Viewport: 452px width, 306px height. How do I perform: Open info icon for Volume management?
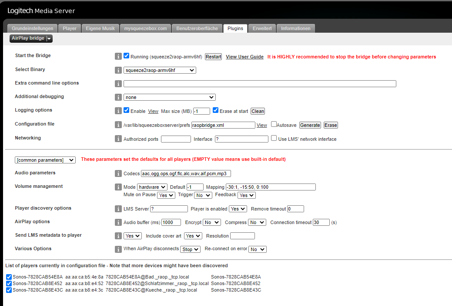(118, 187)
